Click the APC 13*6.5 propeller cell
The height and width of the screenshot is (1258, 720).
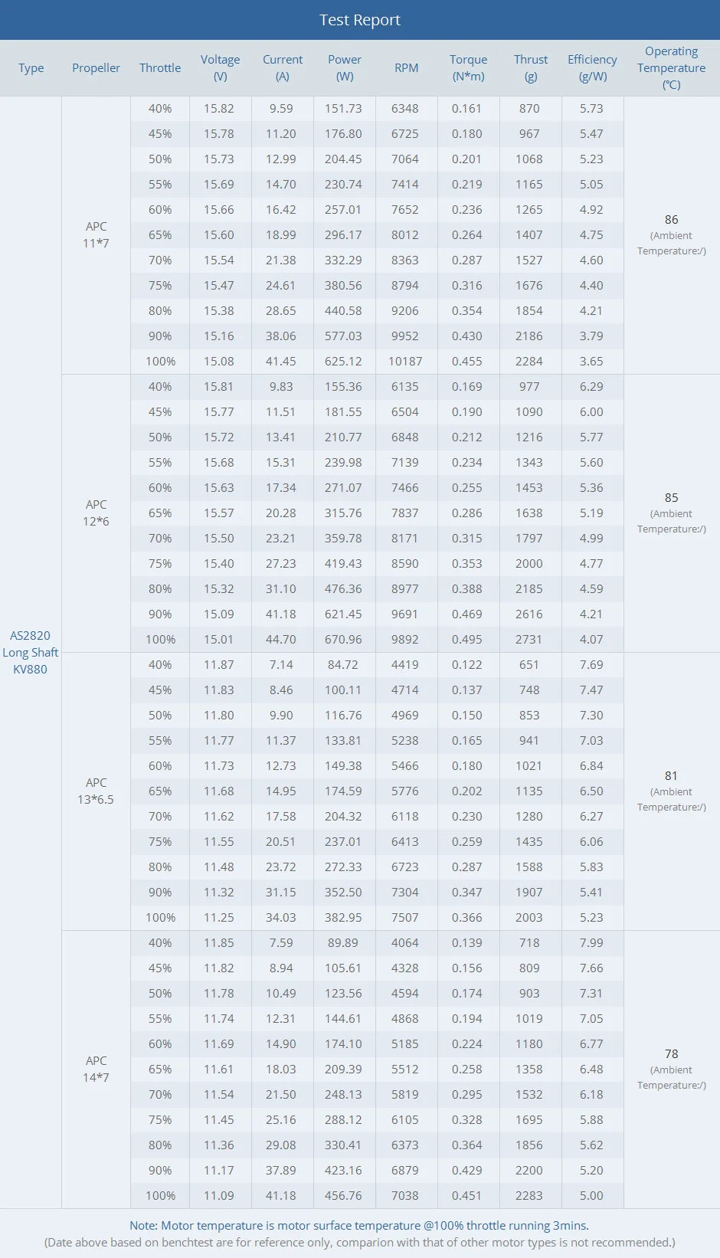[x=96, y=791]
